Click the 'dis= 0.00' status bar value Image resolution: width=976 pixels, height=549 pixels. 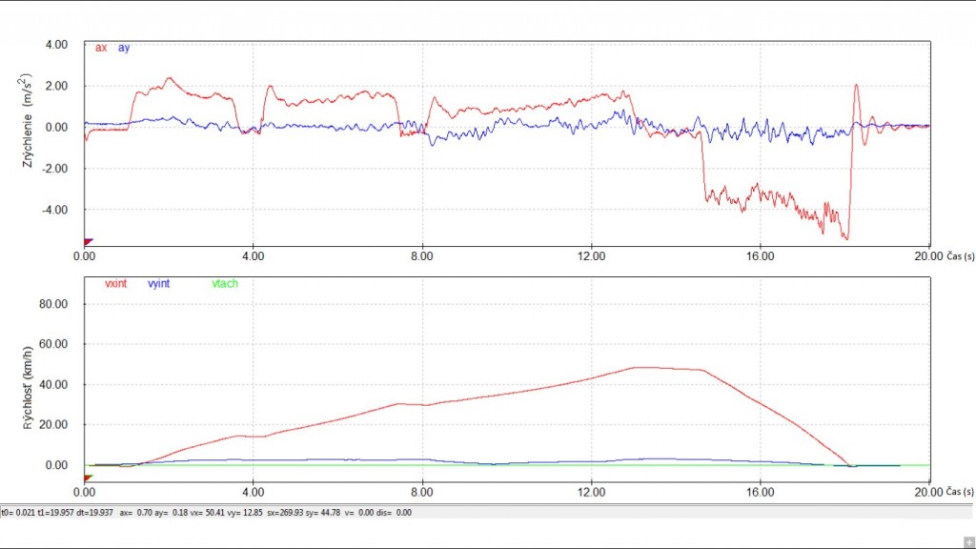pyautogui.click(x=396, y=513)
